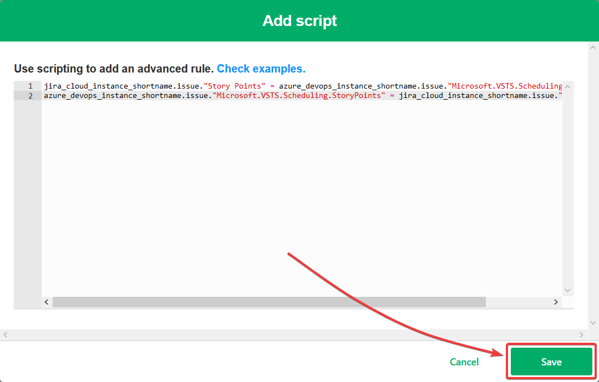Click the Add script dialog header
The image size is (599, 382).
299,20
